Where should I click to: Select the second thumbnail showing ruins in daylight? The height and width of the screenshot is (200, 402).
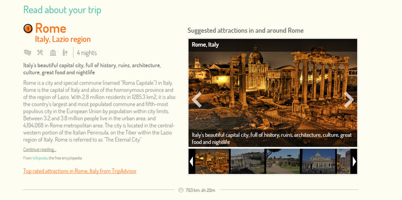(247, 161)
